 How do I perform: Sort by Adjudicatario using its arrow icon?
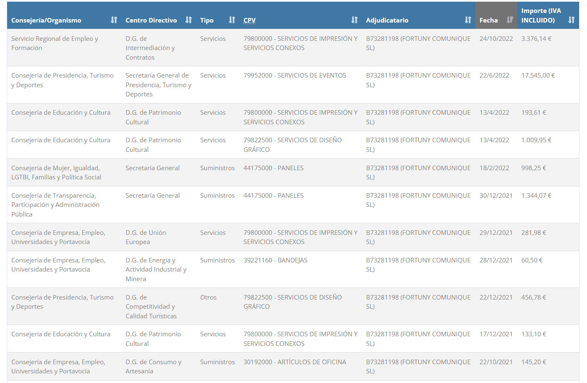click(x=468, y=20)
